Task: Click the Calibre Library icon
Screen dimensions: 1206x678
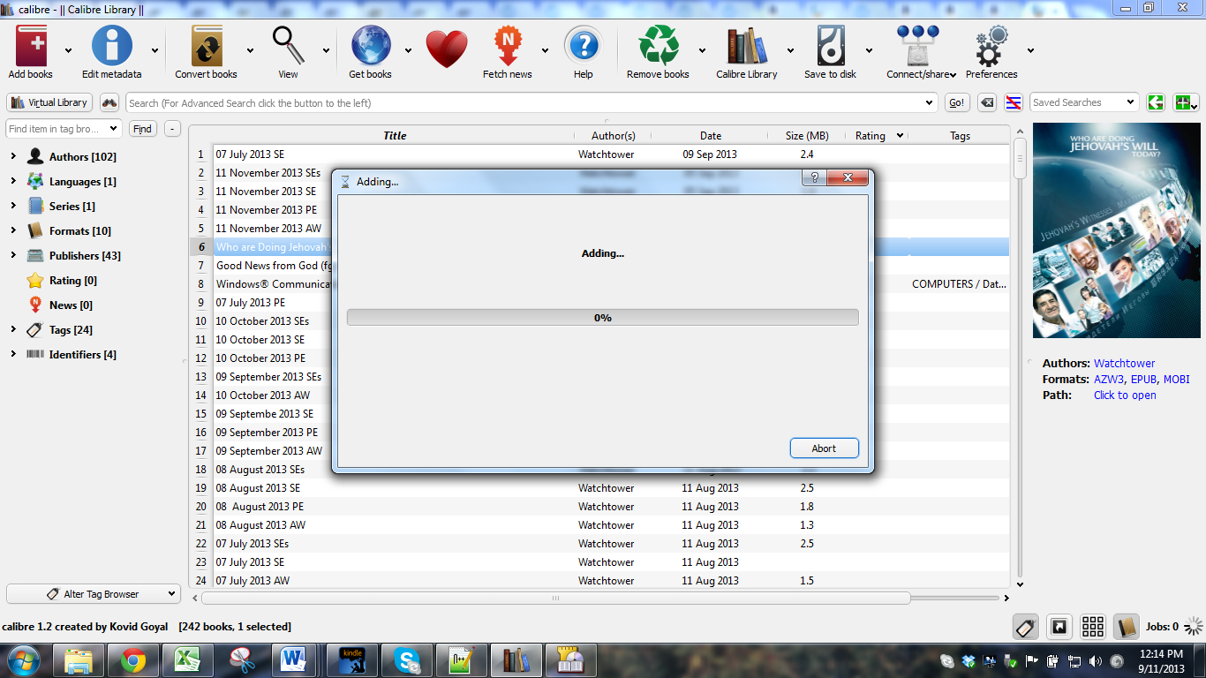Action: 747,46
